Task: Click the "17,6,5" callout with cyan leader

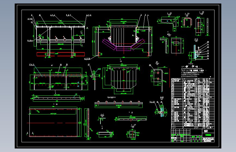Action: tap(32, 65)
